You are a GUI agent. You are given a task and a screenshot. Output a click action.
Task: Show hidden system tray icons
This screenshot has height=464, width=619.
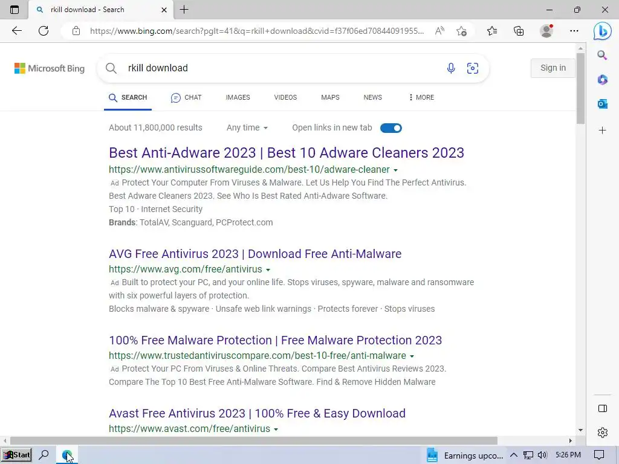click(514, 456)
